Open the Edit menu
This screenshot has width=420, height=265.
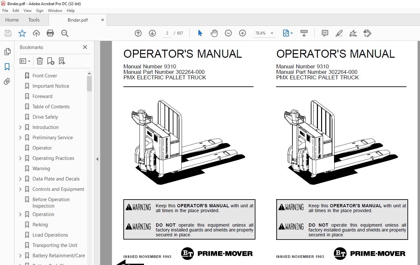[16, 11]
